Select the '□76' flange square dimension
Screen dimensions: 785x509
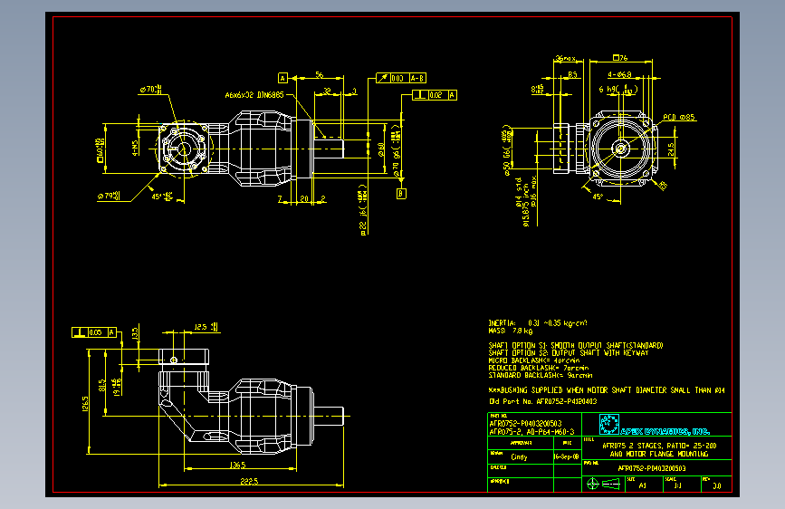(x=620, y=58)
